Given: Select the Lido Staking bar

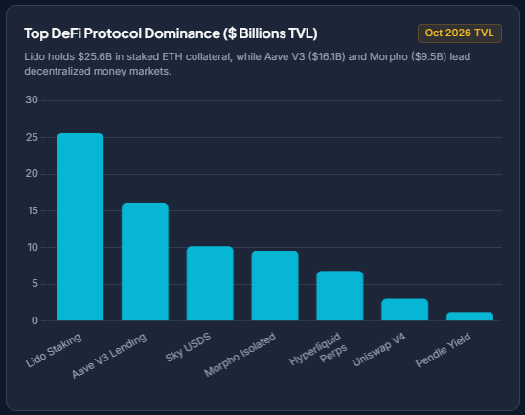Looking at the screenshot, I should pos(80,227).
